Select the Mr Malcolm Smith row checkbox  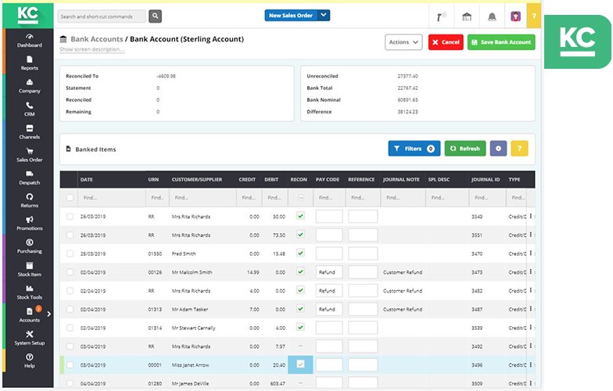70,272
